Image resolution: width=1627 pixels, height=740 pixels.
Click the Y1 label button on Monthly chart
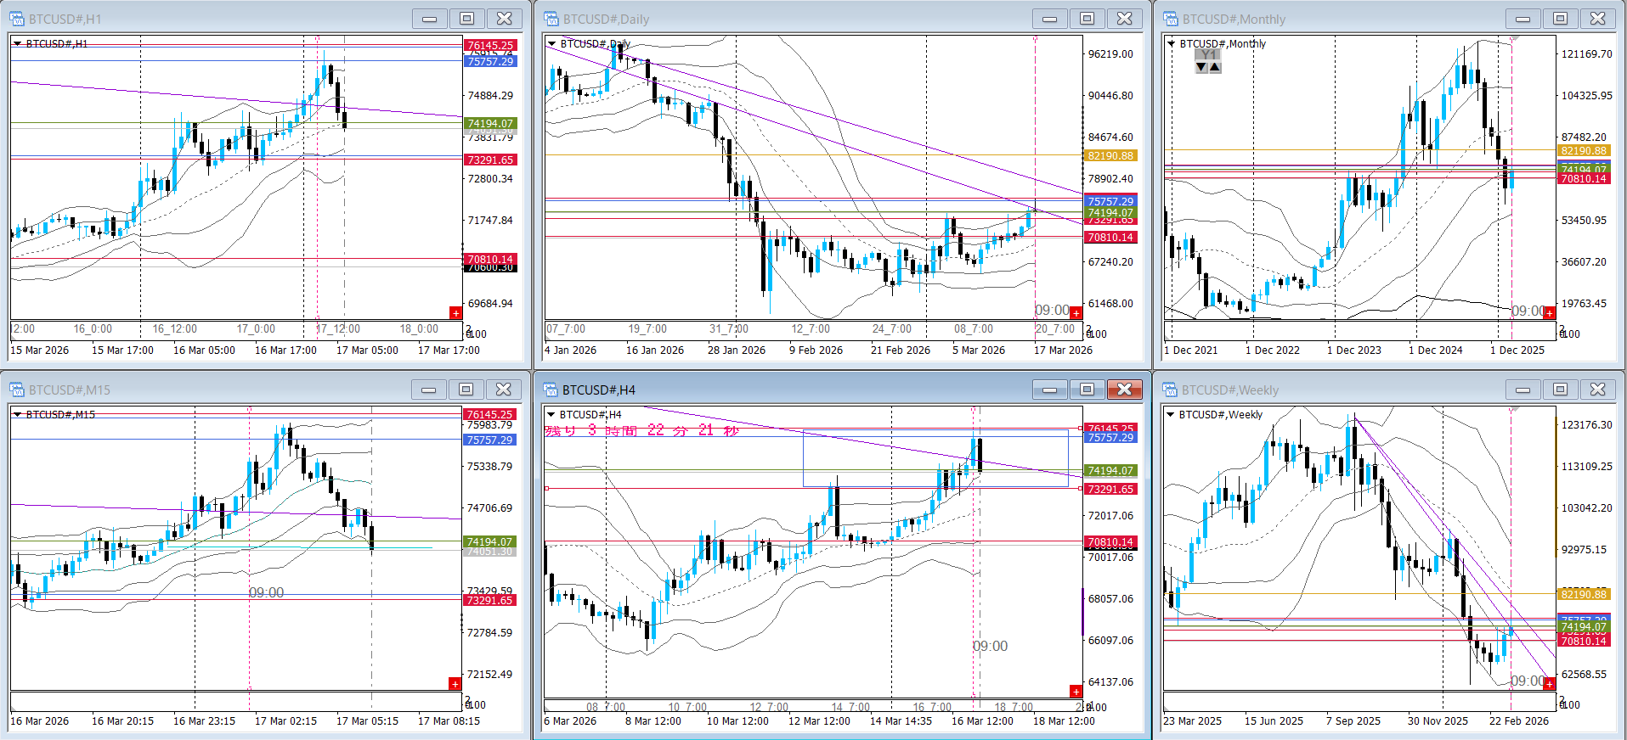[x=1208, y=55]
